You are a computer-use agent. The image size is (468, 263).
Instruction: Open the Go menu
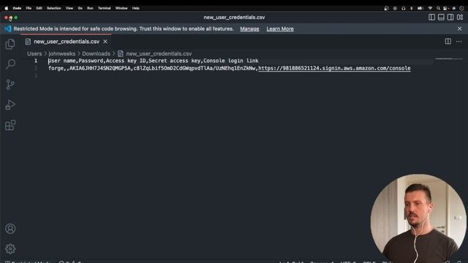pyautogui.click(x=80, y=8)
